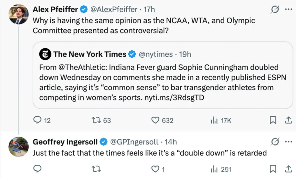
Task: Open Alex Pfeiffer's profile picture
Action: tap(19, 14)
